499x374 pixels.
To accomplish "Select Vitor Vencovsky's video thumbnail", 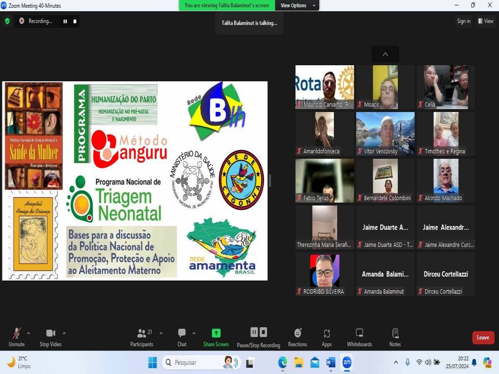I will pos(385,133).
